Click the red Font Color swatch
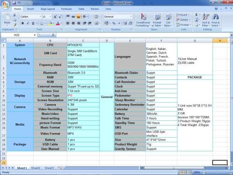The image size is (233, 175). click(58, 23)
